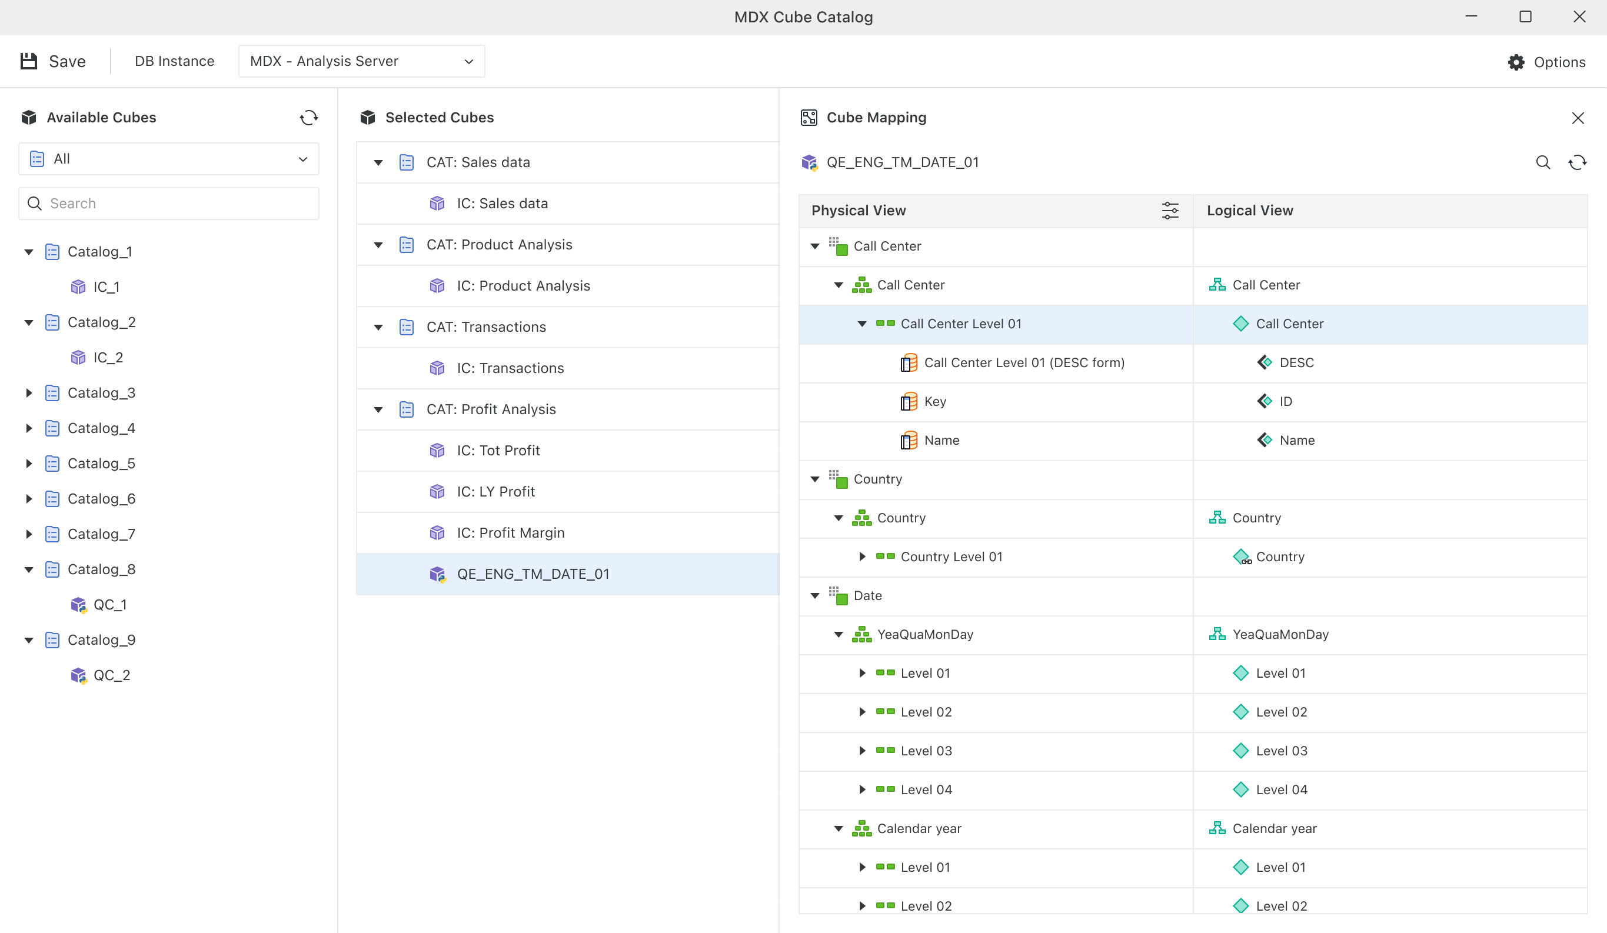Open Physical View filter settings icon
Image resolution: width=1607 pixels, height=933 pixels.
pyautogui.click(x=1170, y=211)
